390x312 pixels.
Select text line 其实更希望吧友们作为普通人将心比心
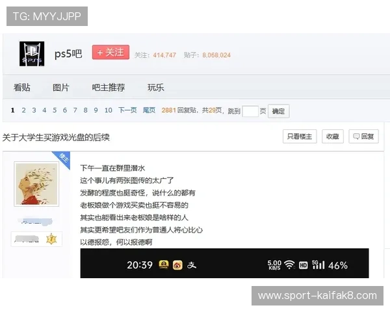[141, 230]
